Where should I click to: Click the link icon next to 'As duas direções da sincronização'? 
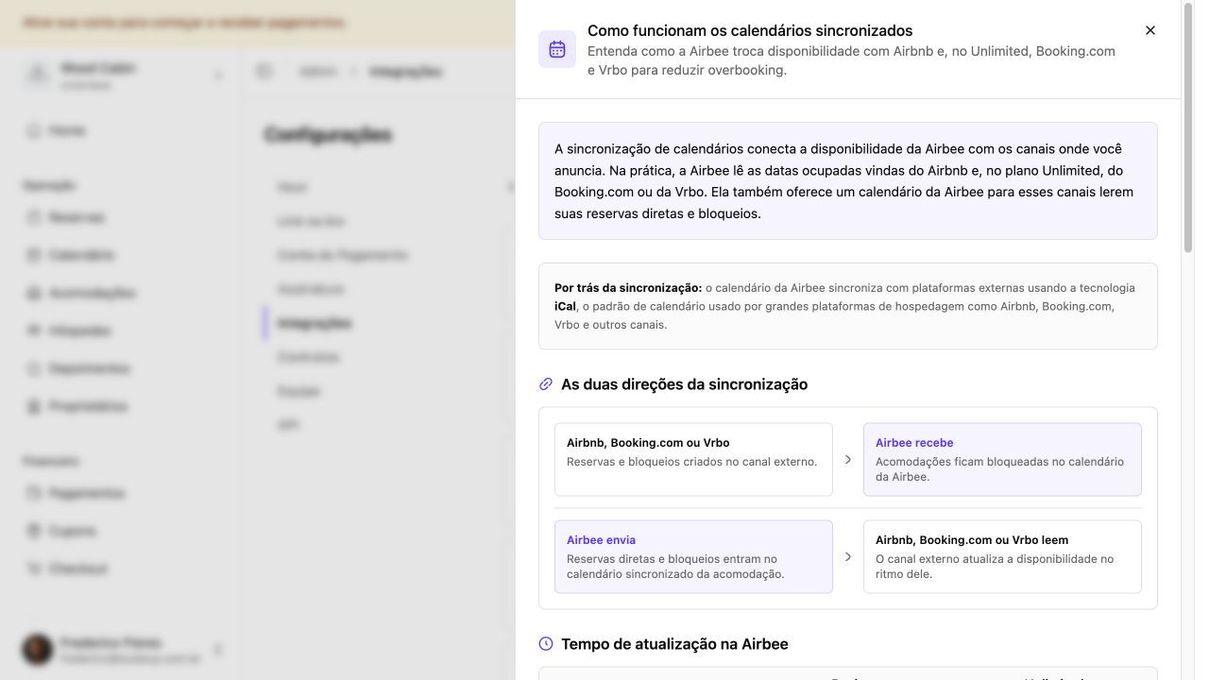546,384
